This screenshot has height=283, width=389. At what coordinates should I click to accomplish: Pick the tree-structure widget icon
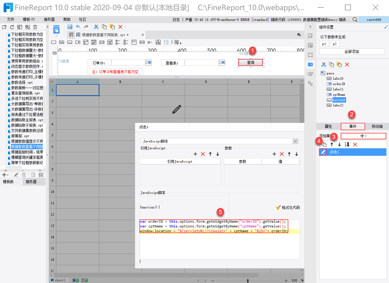click(158, 42)
